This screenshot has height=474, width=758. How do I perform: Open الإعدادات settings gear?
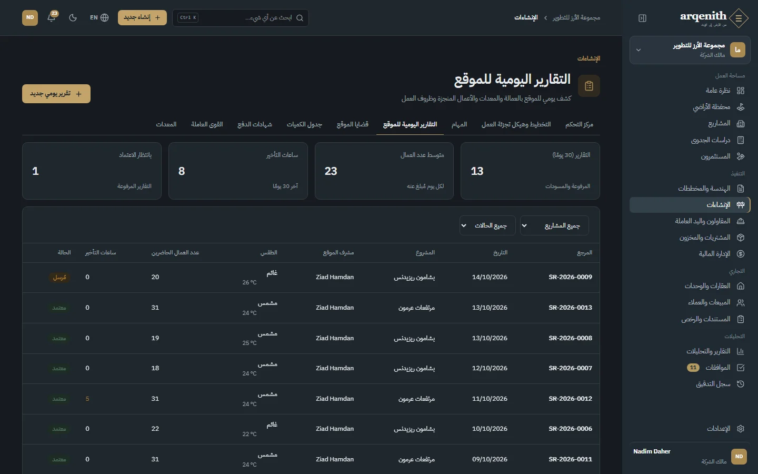tap(741, 429)
